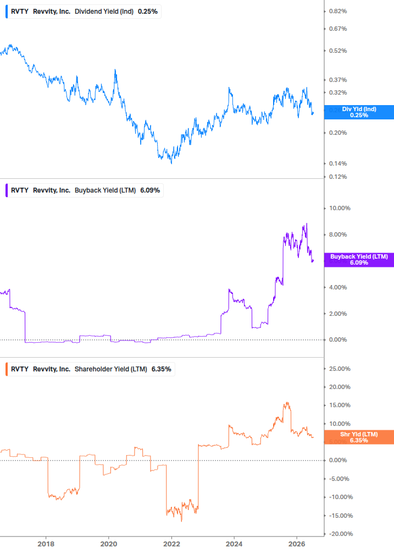Click 0.52% tick on dividend yield axis

338,51
